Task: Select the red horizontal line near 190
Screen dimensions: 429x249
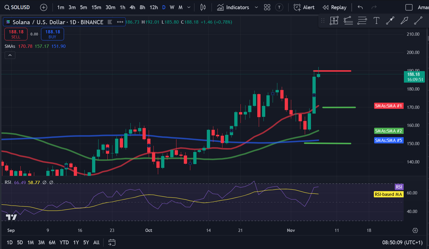Action: (x=332, y=71)
